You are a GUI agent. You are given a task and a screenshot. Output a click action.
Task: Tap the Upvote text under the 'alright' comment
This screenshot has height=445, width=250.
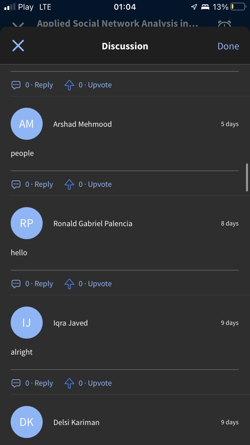click(x=100, y=383)
